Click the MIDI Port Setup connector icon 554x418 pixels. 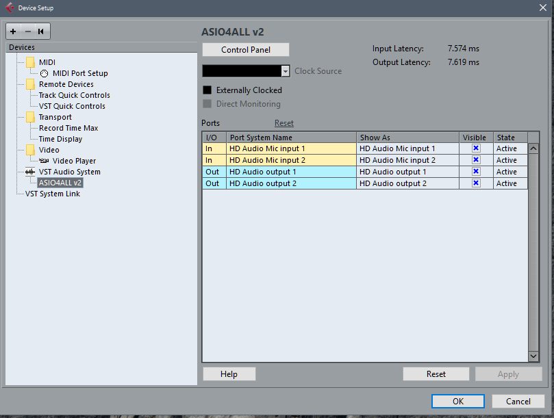(44, 73)
